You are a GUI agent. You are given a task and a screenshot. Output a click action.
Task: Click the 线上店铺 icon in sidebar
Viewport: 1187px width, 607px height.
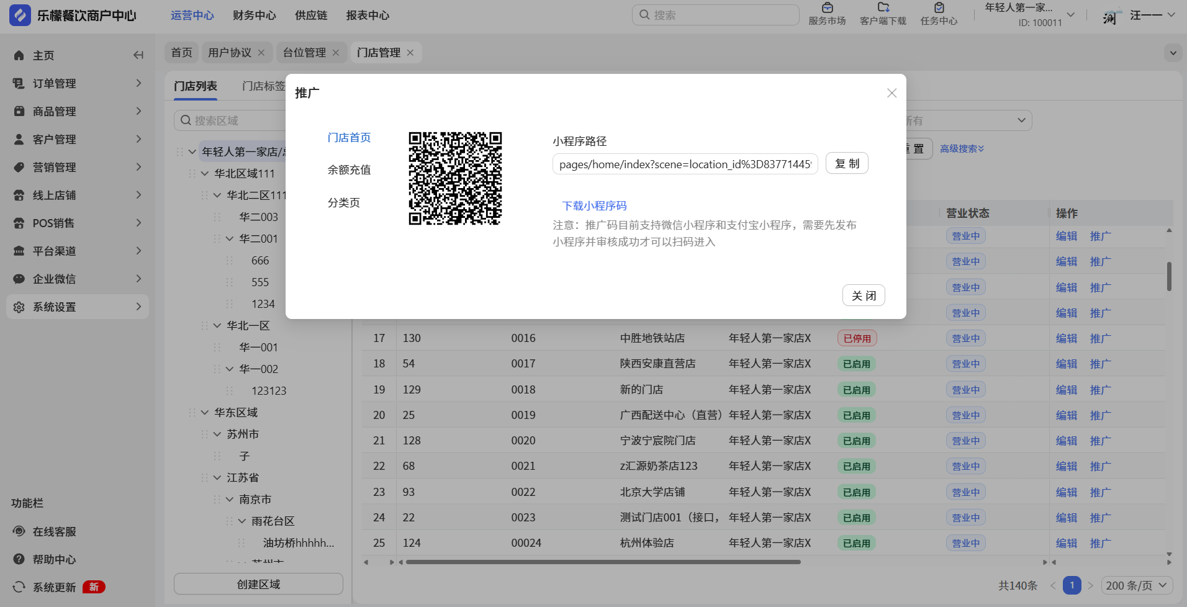tap(19, 195)
